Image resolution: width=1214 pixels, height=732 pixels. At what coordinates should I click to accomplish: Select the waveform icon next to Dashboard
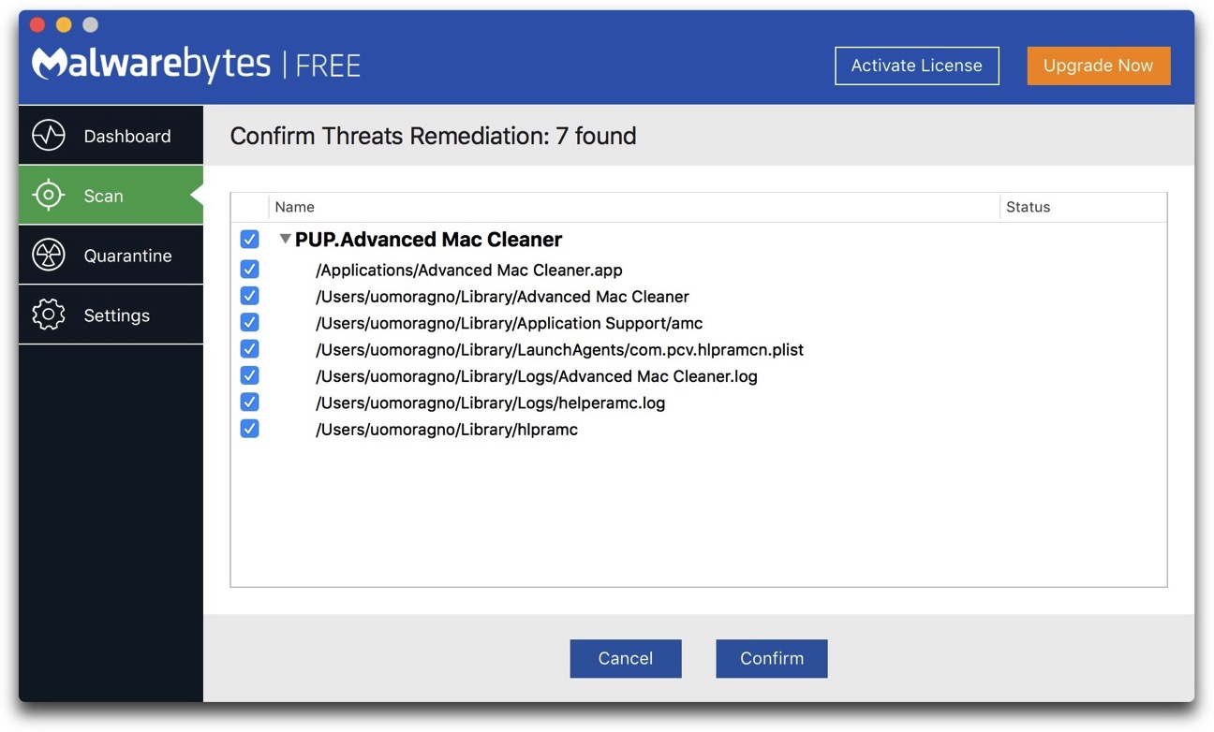pos(48,135)
